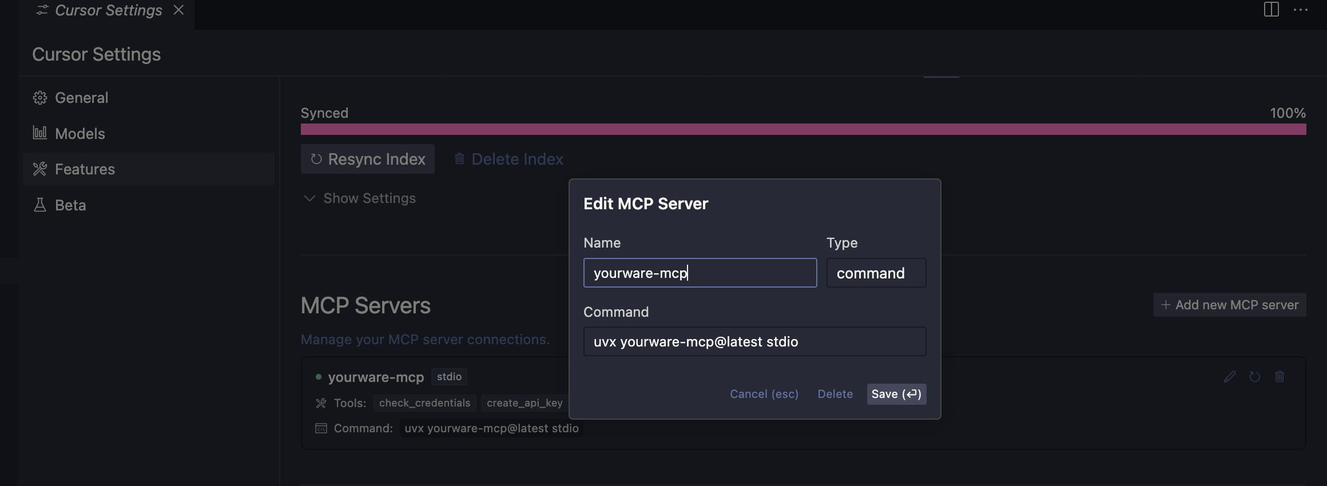Screen dimensions: 1327x486
Task: Click the refresh icon for yourware-mcp server
Action: (x=1255, y=377)
